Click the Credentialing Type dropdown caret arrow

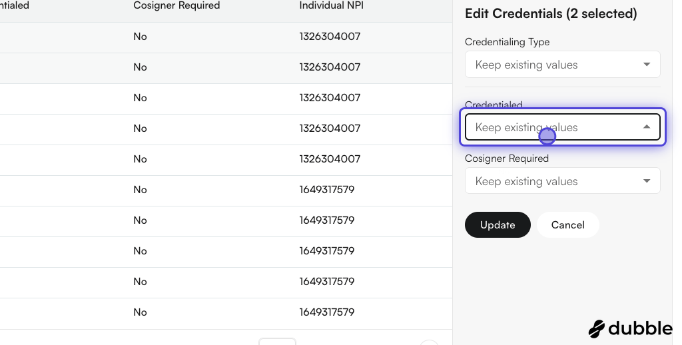click(646, 65)
